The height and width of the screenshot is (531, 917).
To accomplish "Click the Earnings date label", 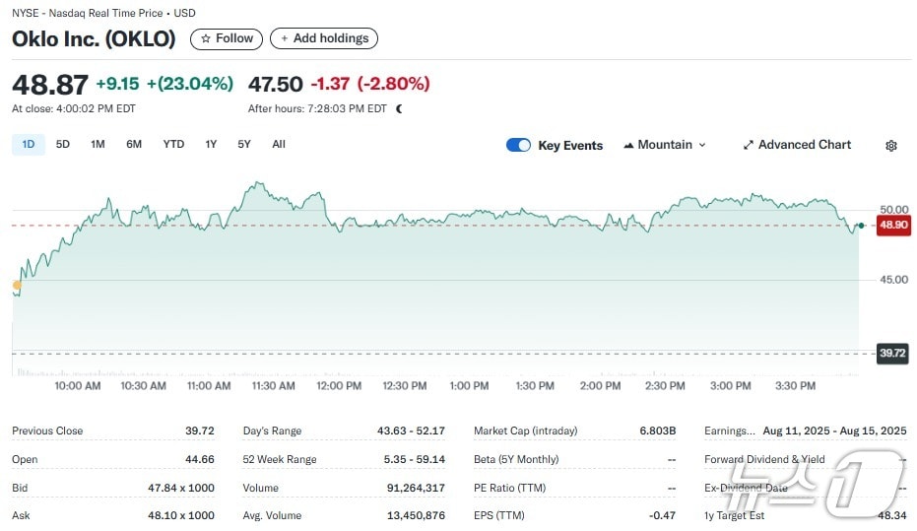I will click(729, 431).
